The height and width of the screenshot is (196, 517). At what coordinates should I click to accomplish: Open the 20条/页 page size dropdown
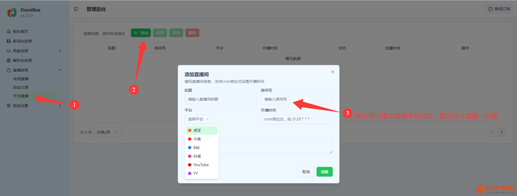tap(107, 132)
